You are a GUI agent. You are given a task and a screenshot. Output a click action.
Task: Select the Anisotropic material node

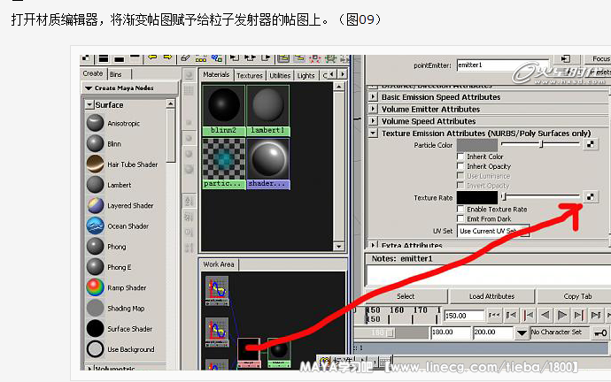(x=113, y=123)
